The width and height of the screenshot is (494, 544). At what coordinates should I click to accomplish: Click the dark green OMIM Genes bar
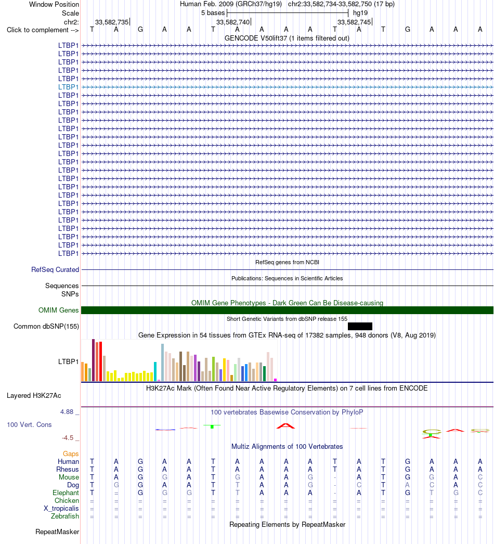point(287,310)
